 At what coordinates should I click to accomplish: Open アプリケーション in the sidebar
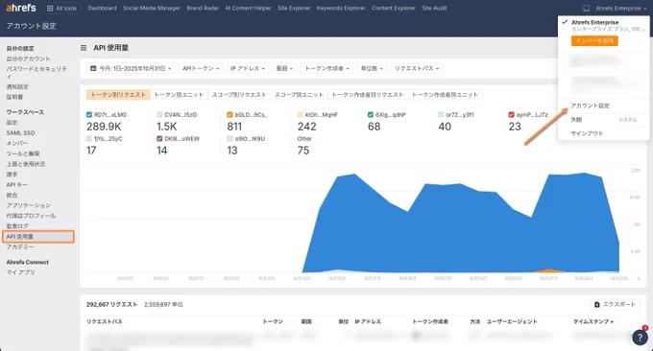[x=28, y=205]
